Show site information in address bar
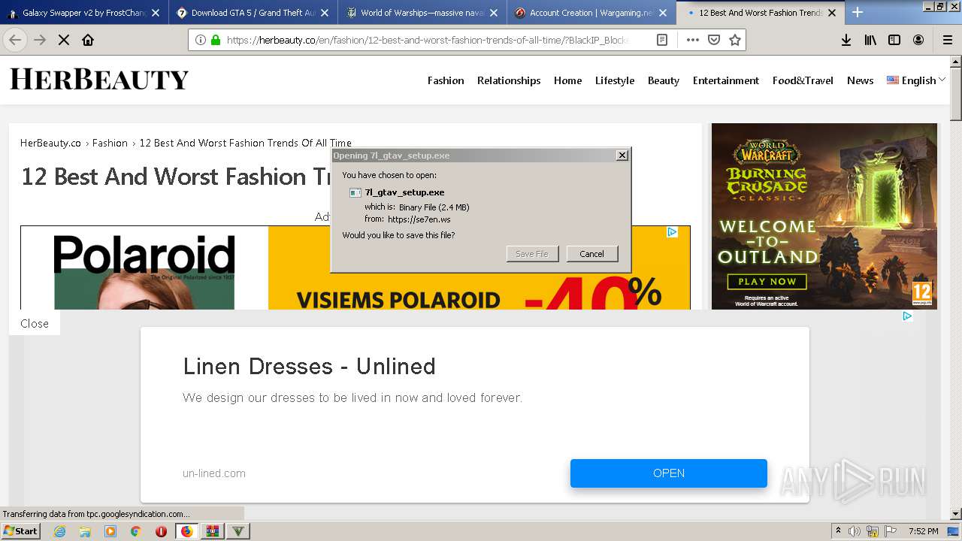The image size is (962, 541). (201, 40)
